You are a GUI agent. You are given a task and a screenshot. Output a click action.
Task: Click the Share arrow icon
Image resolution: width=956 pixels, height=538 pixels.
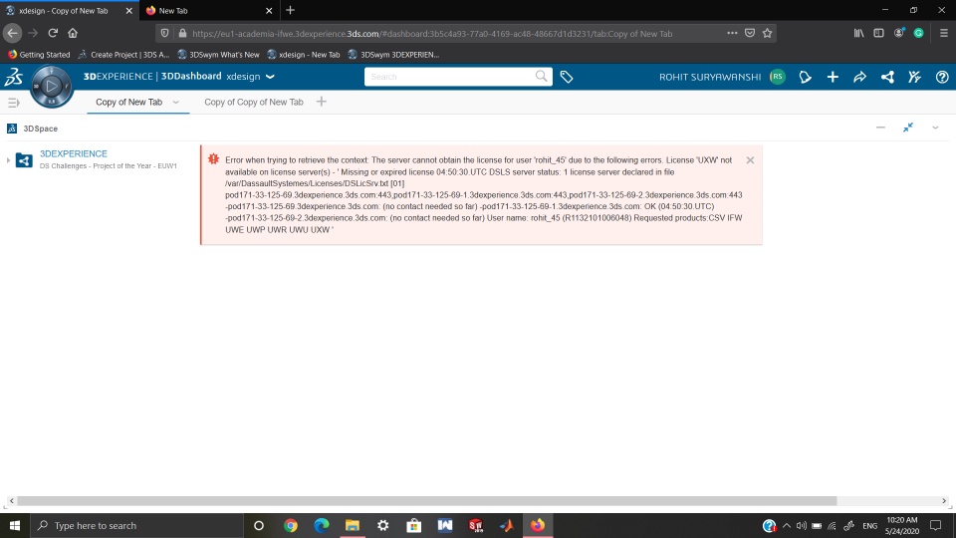tap(859, 77)
